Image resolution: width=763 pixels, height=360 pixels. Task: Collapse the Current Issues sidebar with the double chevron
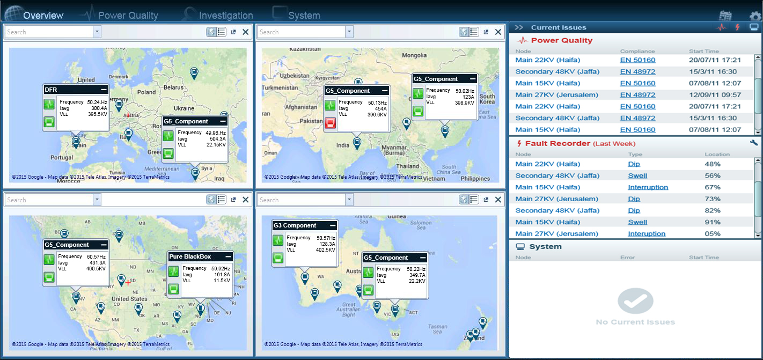[519, 27]
